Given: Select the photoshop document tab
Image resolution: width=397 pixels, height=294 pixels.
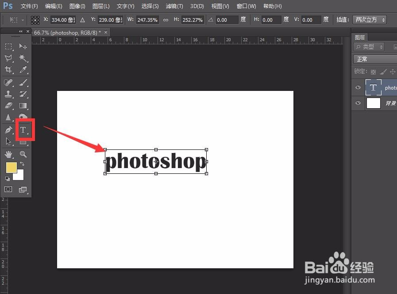Looking at the screenshot, I should click(x=67, y=33).
